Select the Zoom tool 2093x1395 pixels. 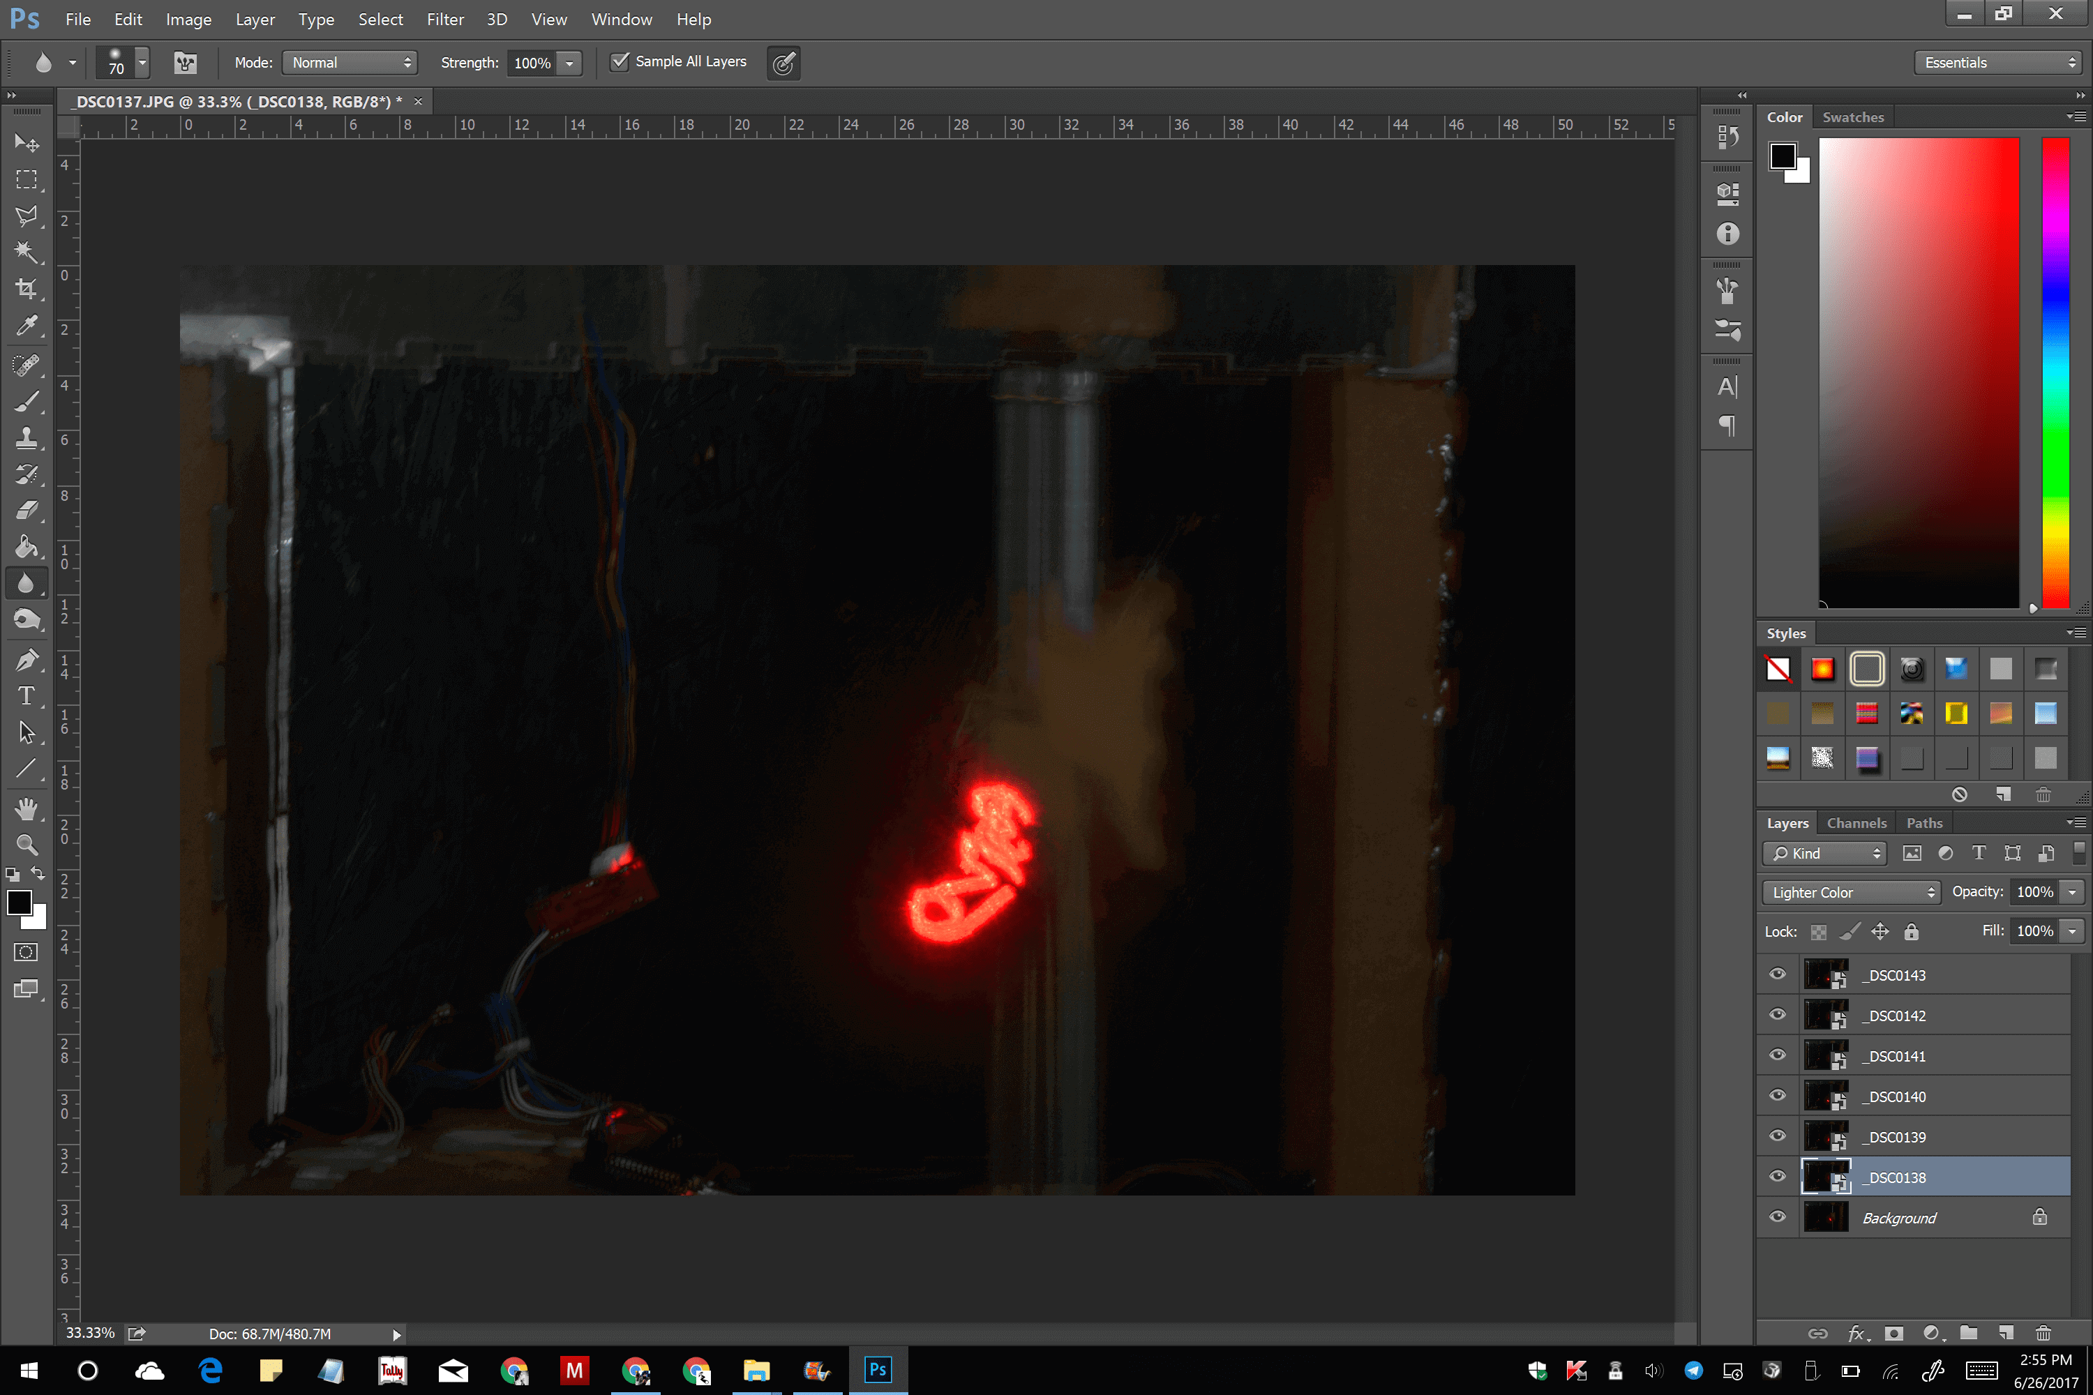tap(27, 844)
